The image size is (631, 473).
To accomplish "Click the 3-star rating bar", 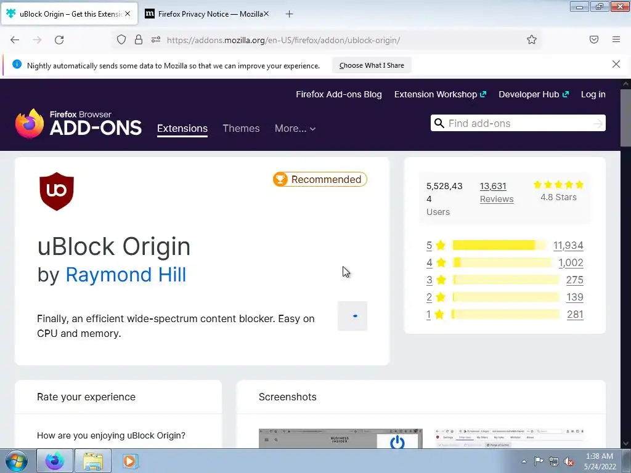I will (506, 280).
